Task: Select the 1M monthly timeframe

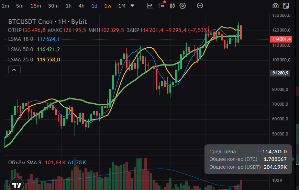Action: click(x=121, y=5)
